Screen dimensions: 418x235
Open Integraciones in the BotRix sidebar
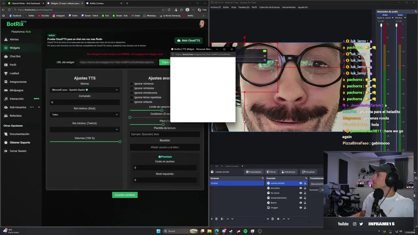(18, 82)
